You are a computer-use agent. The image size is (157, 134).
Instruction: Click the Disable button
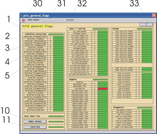[70, 20]
